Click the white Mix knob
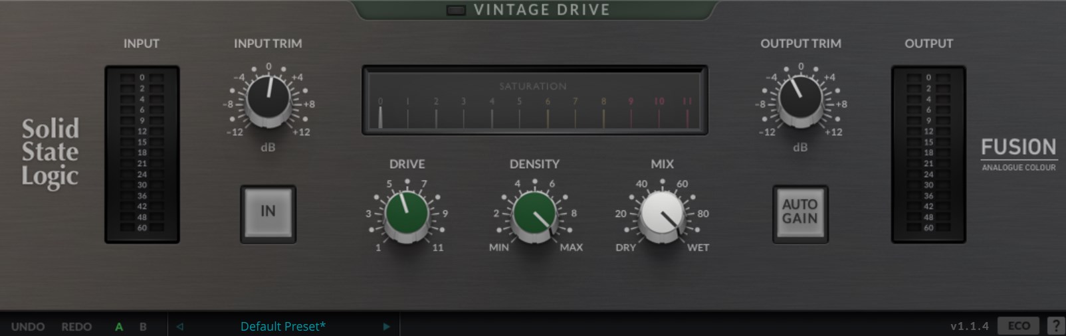This screenshot has height=336, width=1066. click(661, 214)
